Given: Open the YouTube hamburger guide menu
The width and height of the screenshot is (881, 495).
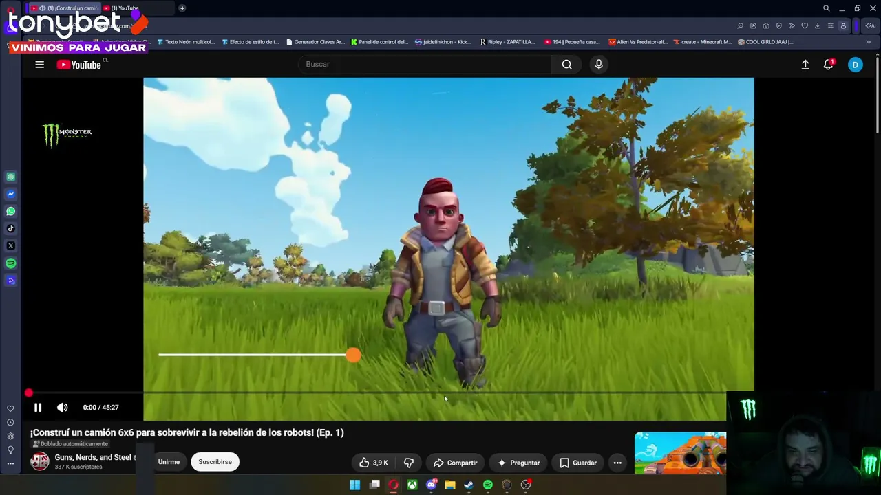Looking at the screenshot, I should click(x=39, y=64).
